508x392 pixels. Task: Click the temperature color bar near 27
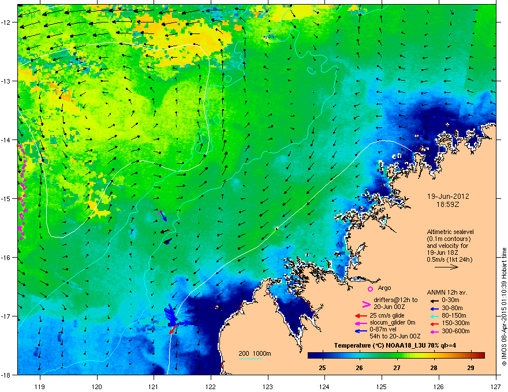(397, 356)
